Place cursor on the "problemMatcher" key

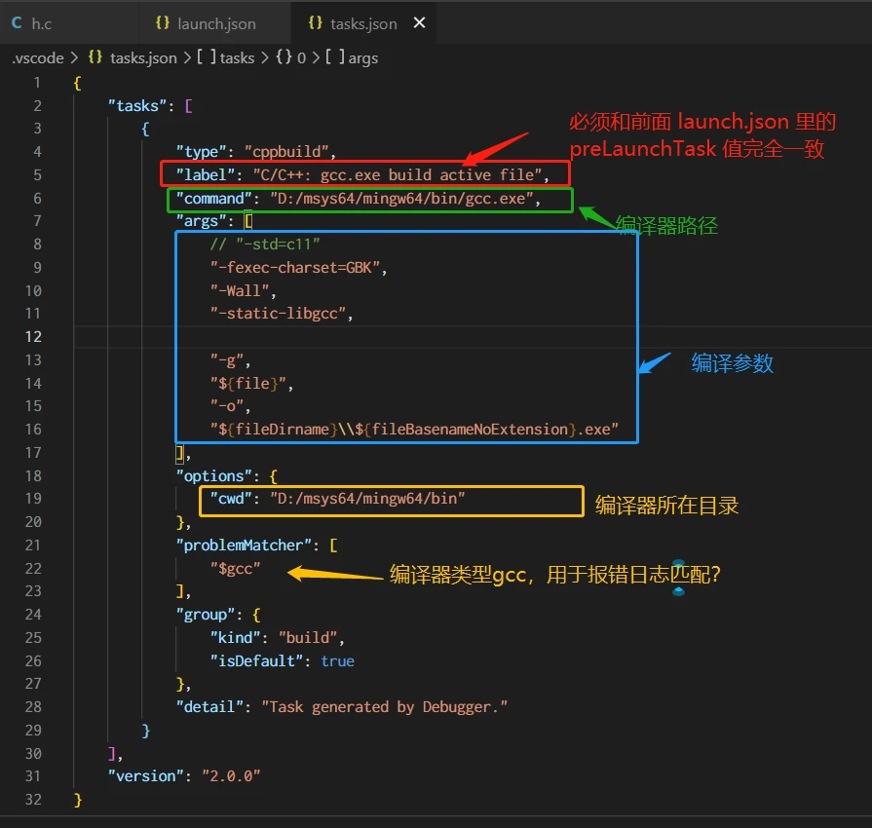[244, 545]
